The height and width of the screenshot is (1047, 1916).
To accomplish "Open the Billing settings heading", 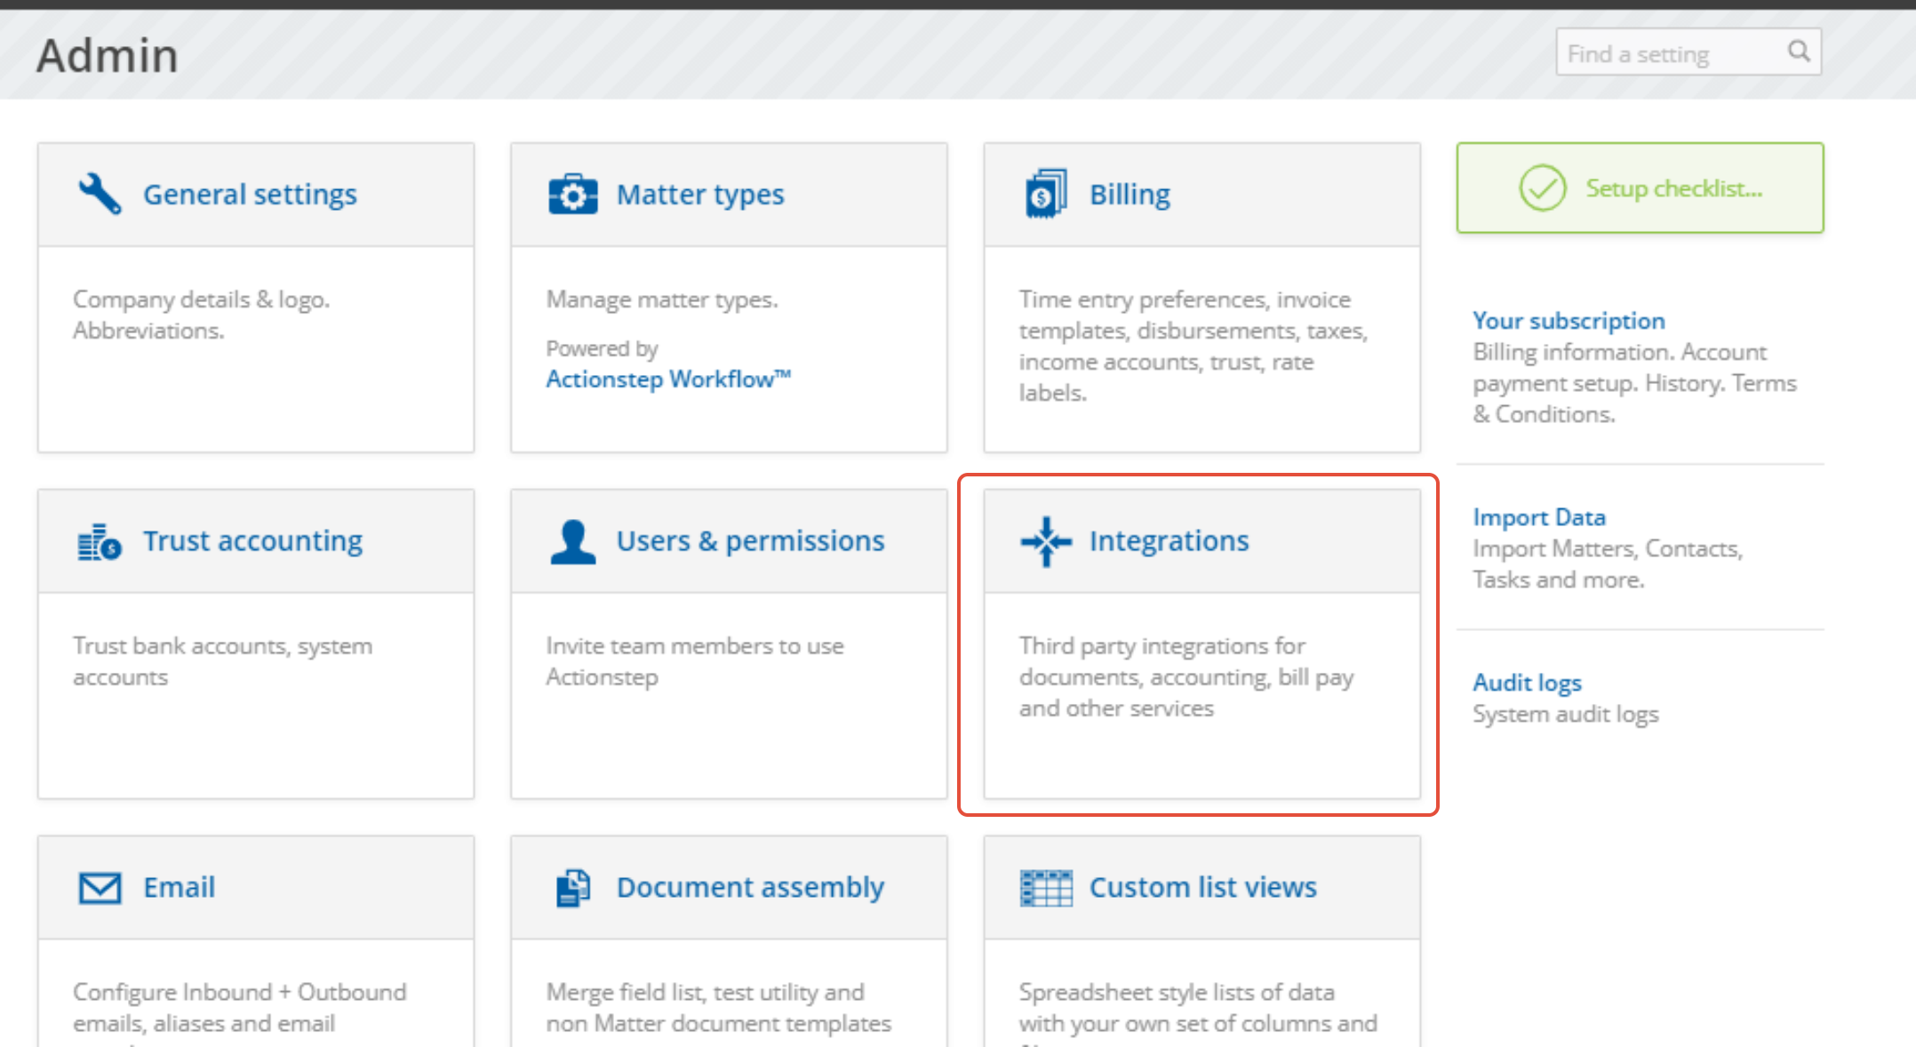I will point(1130,194).
